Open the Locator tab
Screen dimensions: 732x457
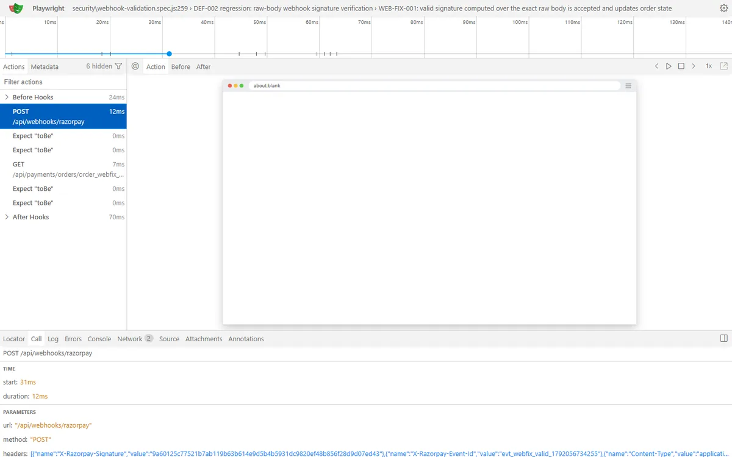tap(14, 339)
